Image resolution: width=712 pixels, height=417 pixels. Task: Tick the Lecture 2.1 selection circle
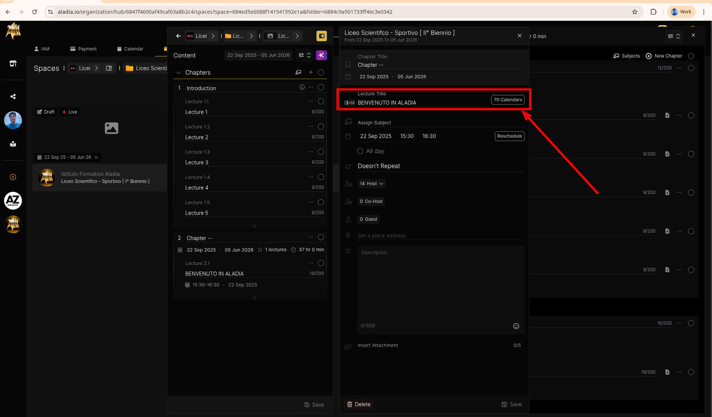tap(321, 263)
